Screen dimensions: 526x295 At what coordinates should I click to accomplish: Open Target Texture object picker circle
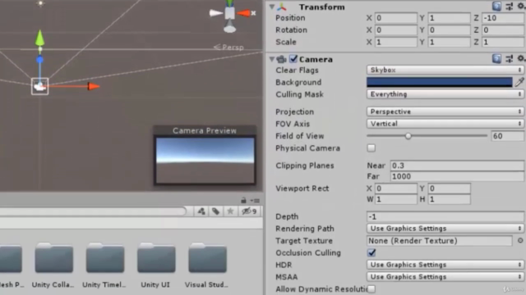520,240
